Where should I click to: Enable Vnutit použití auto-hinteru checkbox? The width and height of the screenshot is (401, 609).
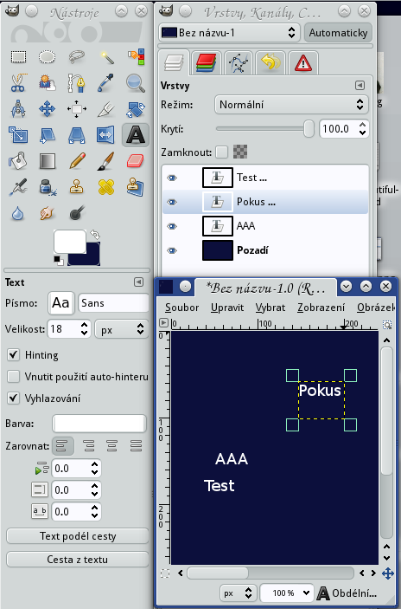[14, 376]
